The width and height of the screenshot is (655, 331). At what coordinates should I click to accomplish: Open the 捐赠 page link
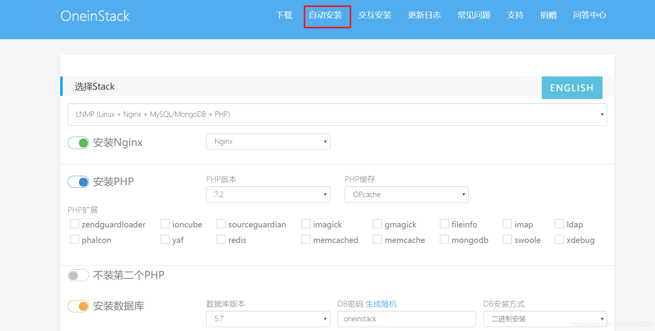click(548, 15)
